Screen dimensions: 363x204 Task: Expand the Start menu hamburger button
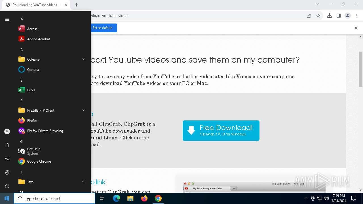pos(7,19)
